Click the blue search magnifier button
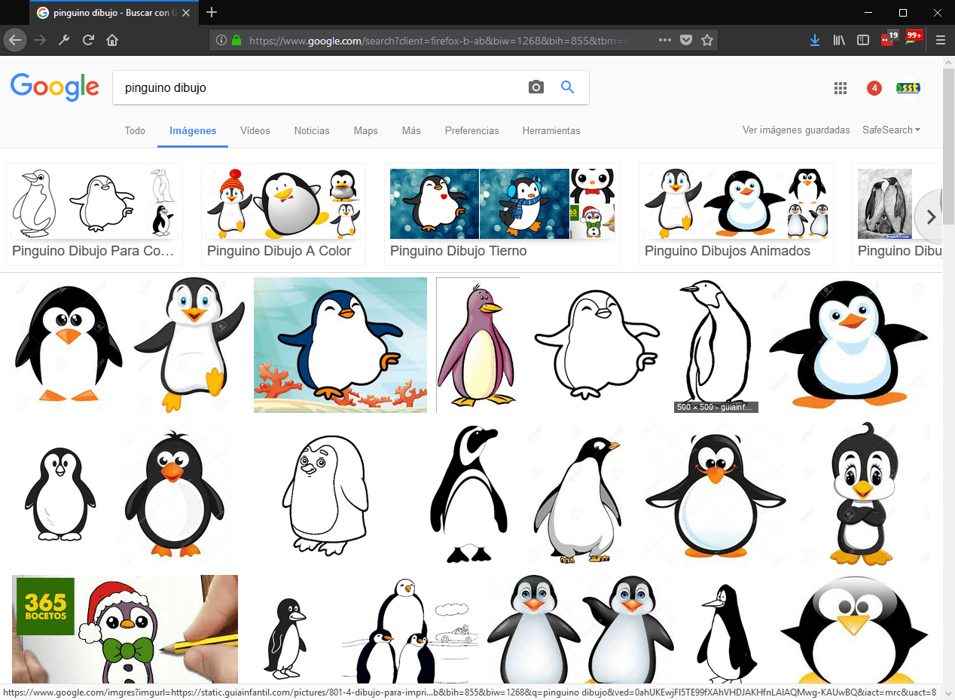This screenshot has height=700, width=955. click(568, 87)
